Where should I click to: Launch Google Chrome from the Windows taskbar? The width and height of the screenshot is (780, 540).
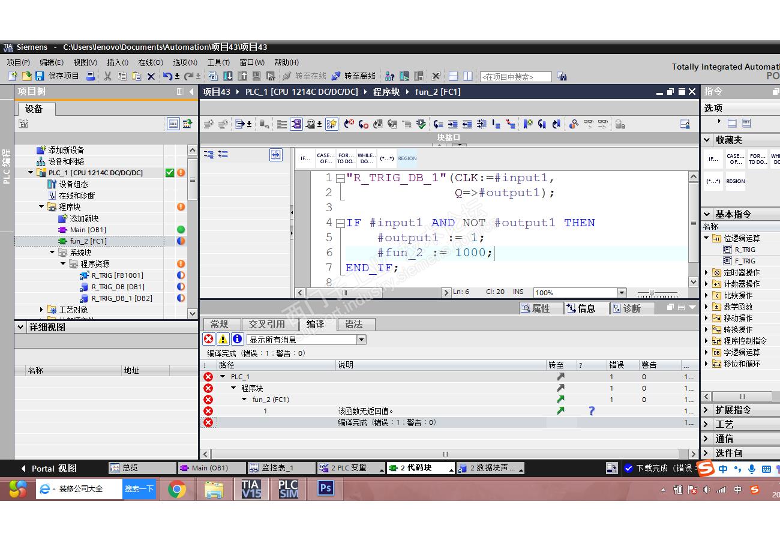click(177, 490)
